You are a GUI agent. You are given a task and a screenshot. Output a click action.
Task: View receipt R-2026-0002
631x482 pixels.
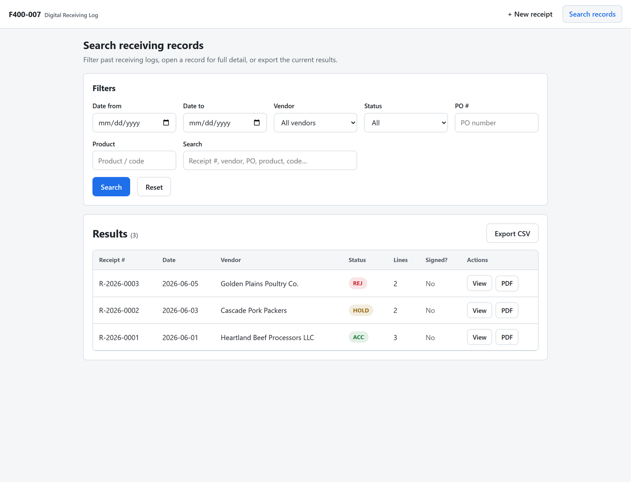tap(480, 310)
